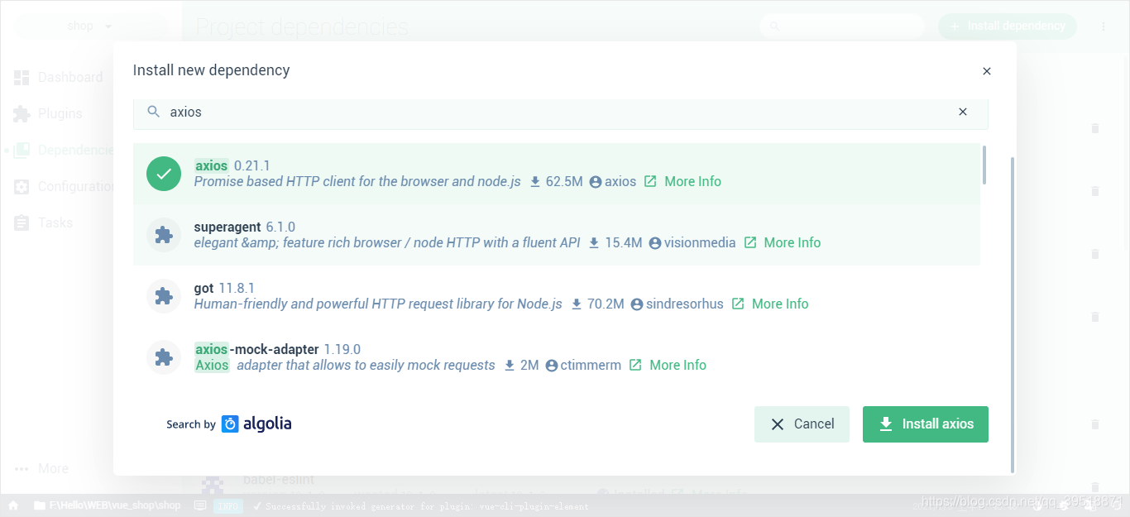The width and height of the screenshot is (1130, 517).
Task: Click the project folder path in status bar
Action: tap(107, 505)
